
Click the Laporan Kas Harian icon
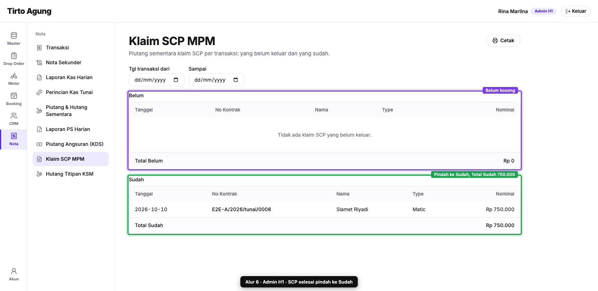pos(40,77)
